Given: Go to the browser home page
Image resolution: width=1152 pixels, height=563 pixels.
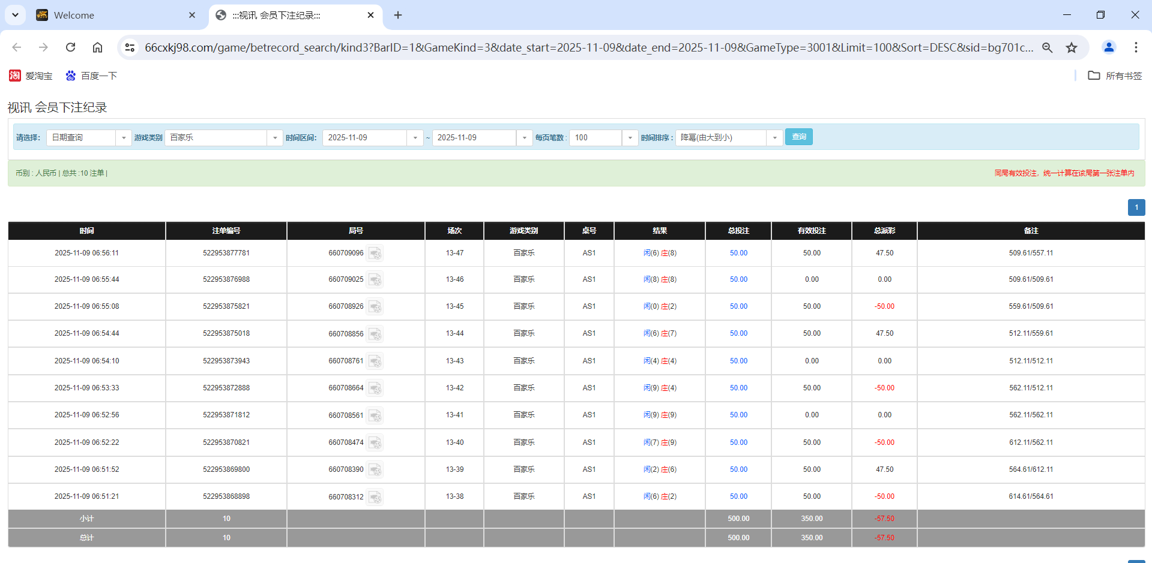Looking at the screenshot, I should pyautogui.click(x=97, y=47).
